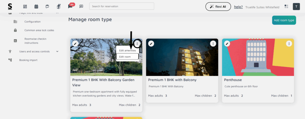Click pencil icon on Premium 1 BHK with Balcony
The image size is (305, 119).
pos(151,44)
